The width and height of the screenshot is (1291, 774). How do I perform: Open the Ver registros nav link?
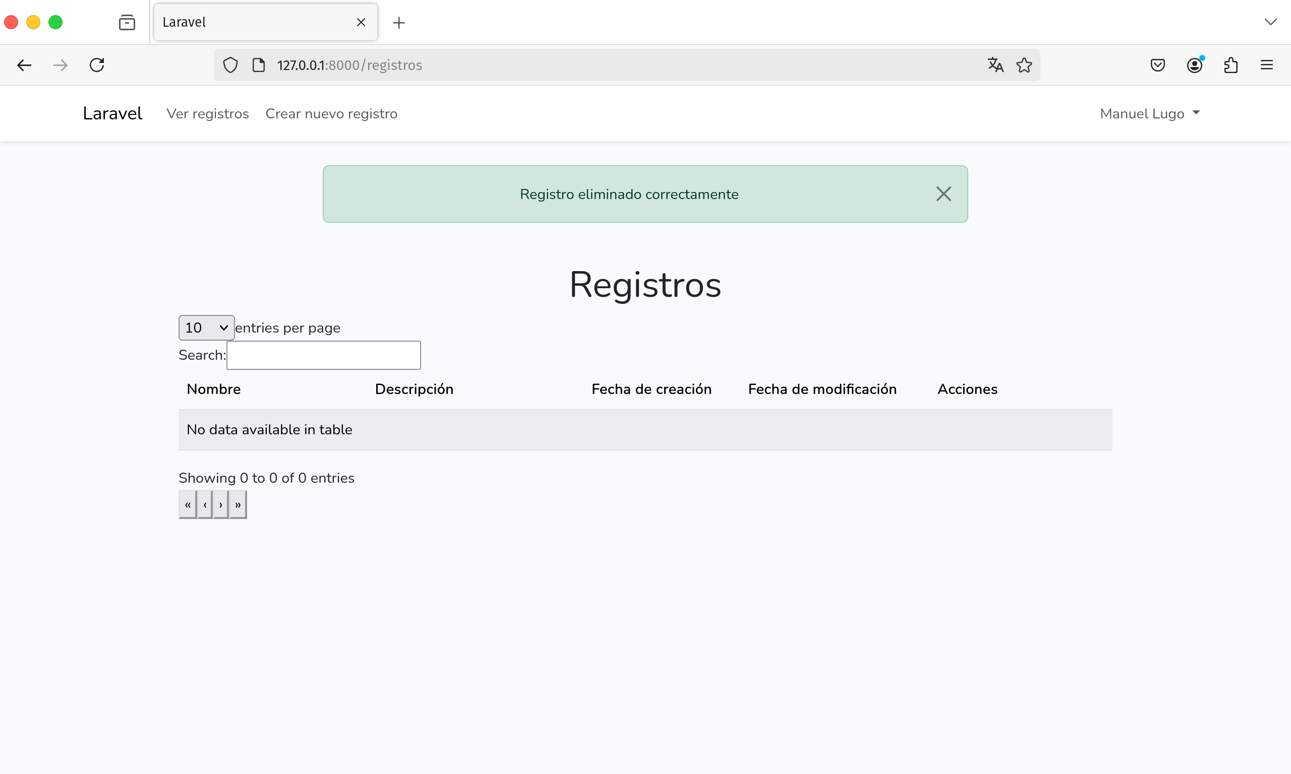tap(208, 114)
